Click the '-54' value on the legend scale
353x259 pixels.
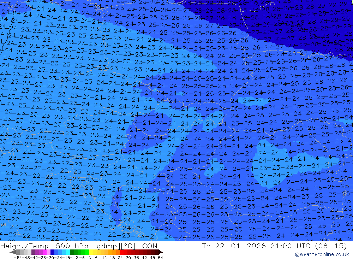click(x=18, y=258)
